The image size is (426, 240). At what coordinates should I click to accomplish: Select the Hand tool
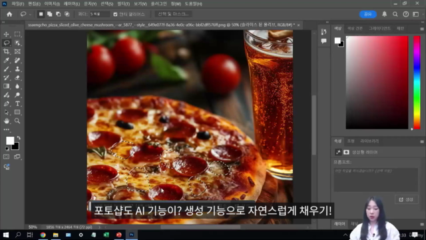click(6, 121)
